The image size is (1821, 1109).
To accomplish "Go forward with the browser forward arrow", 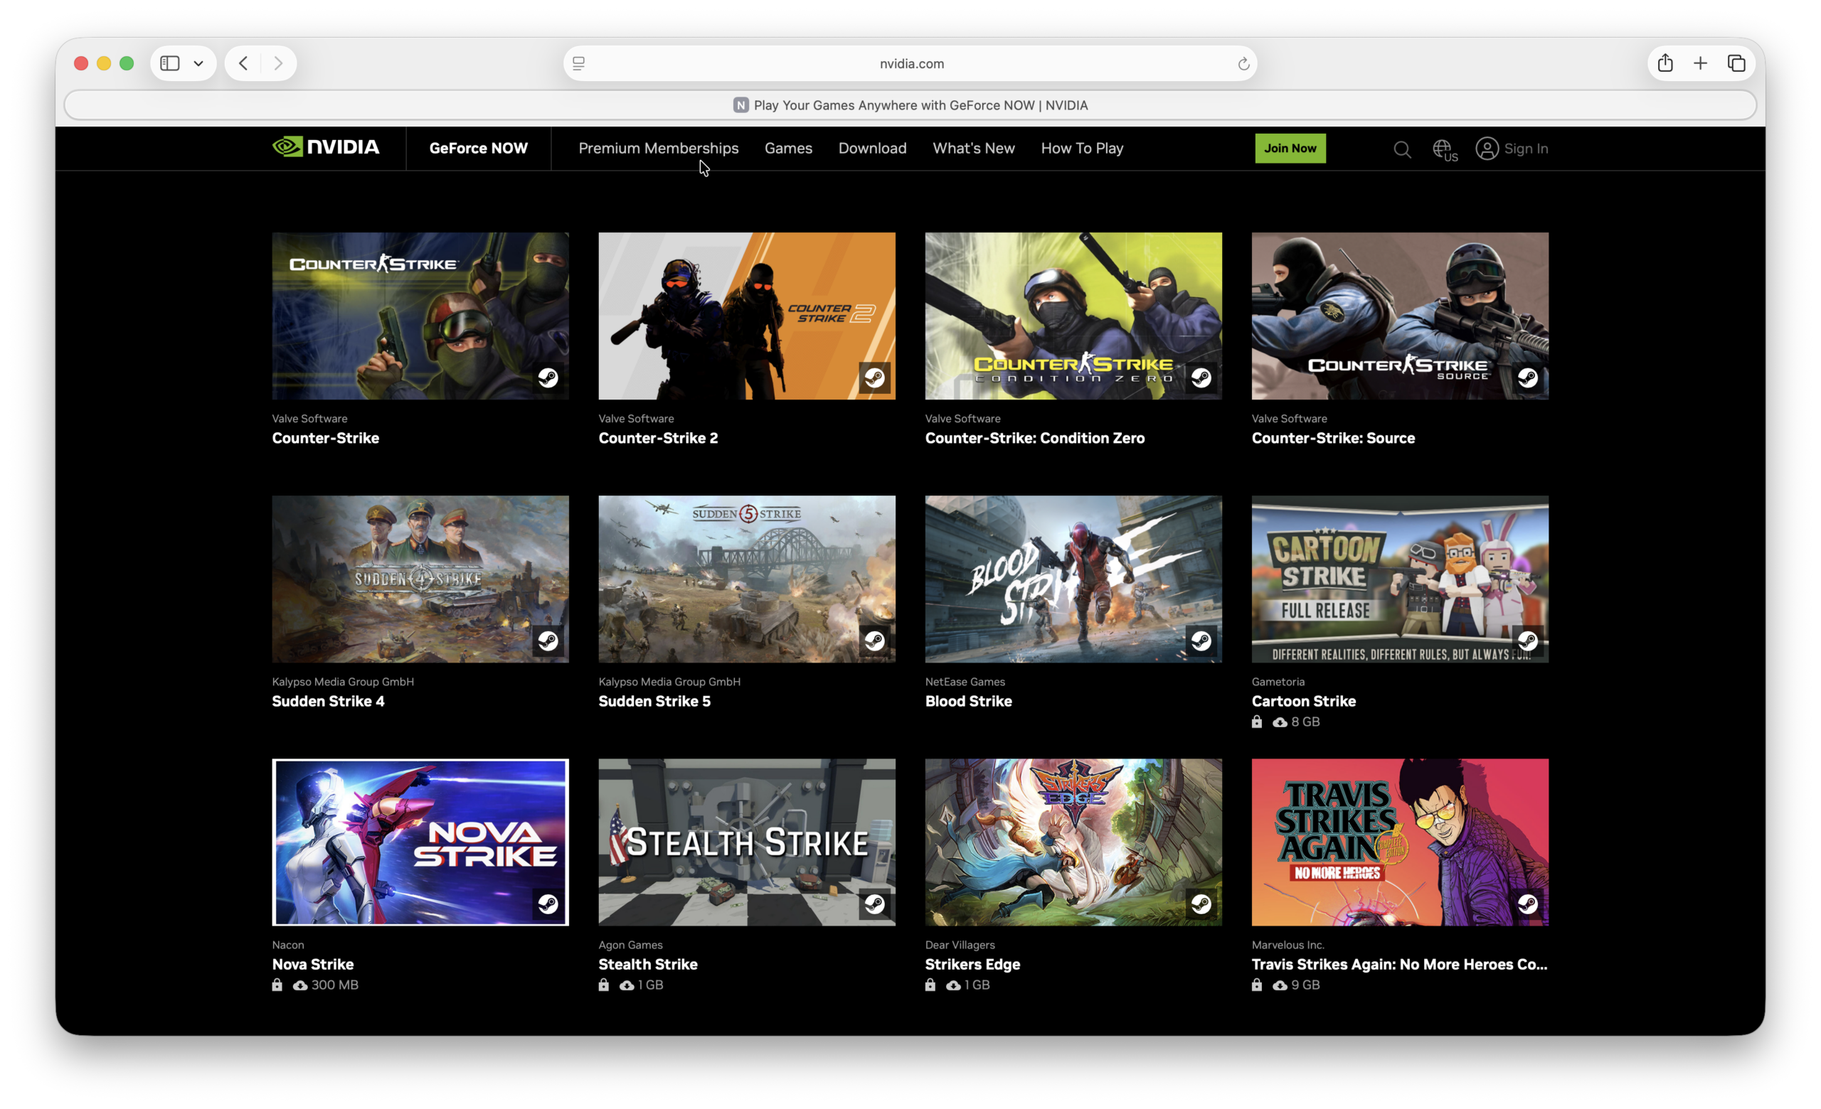I will point(278,63).
